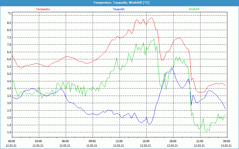Click the 1,0 value on the y-axis

[x=9, y=132]
